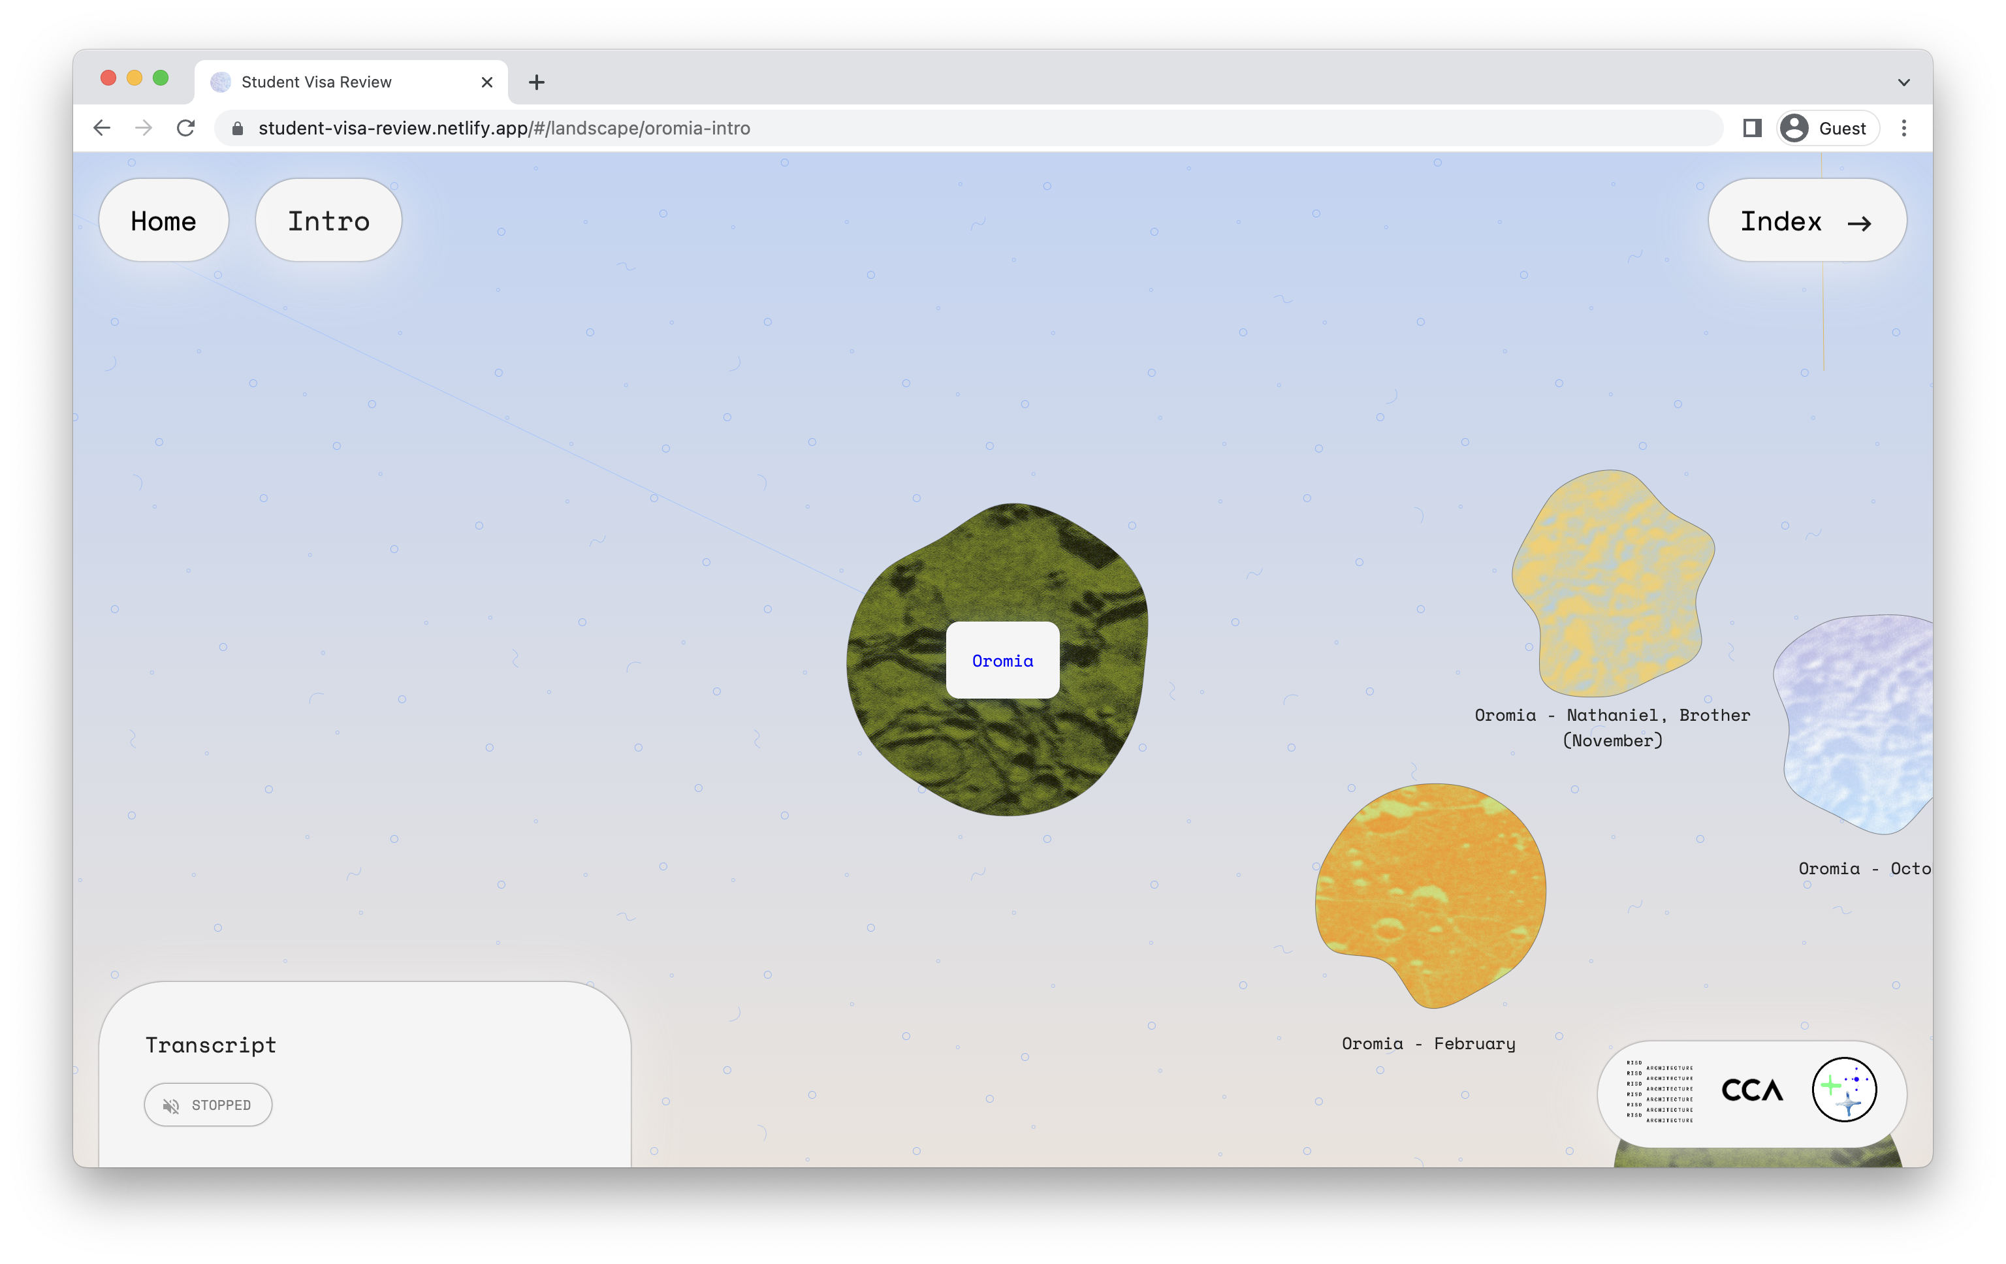The image size is (2006, 1264).
Task: Click the browser back arrow
Action: coord(102,128)
